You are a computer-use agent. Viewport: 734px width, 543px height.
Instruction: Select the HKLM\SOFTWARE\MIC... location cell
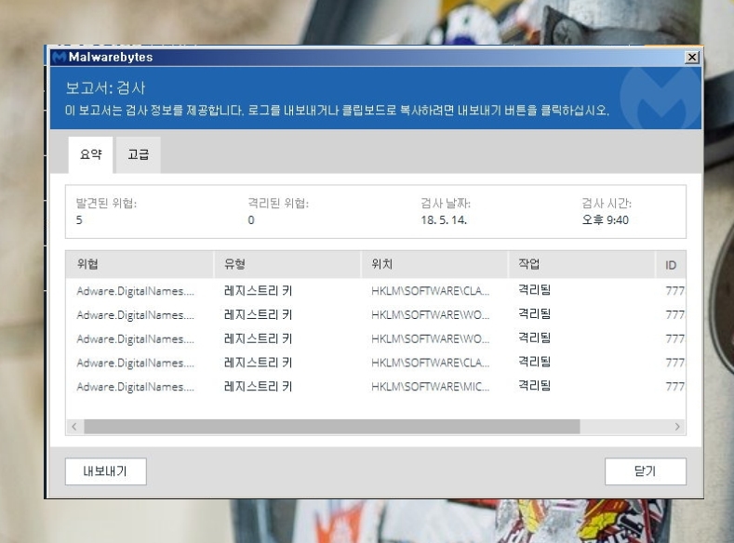click(x=430, y=387)
